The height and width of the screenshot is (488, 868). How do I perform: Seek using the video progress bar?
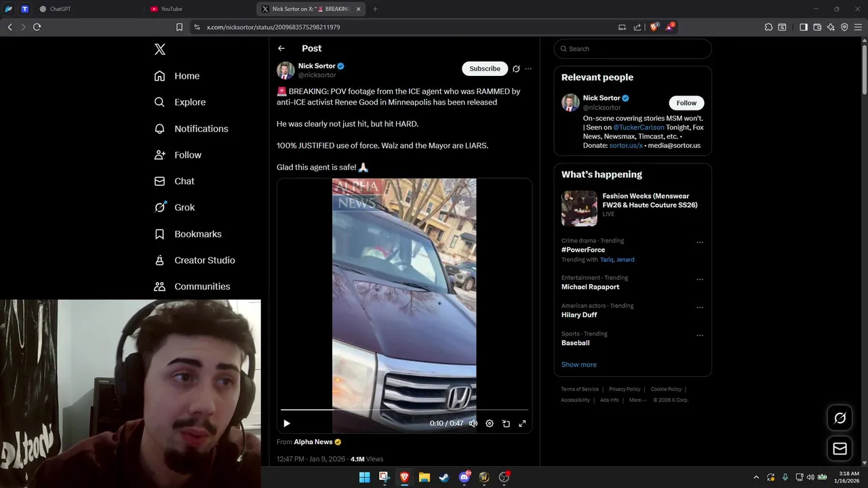pyautogui.click(x=404, y=410)
